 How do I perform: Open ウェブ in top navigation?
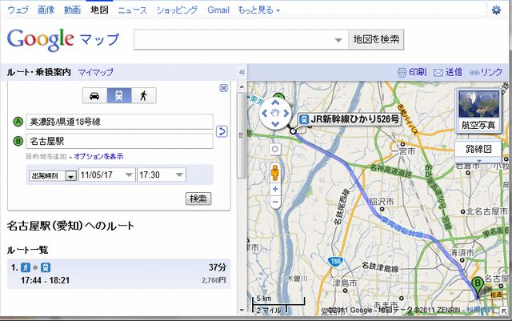[x=18, y=10]
